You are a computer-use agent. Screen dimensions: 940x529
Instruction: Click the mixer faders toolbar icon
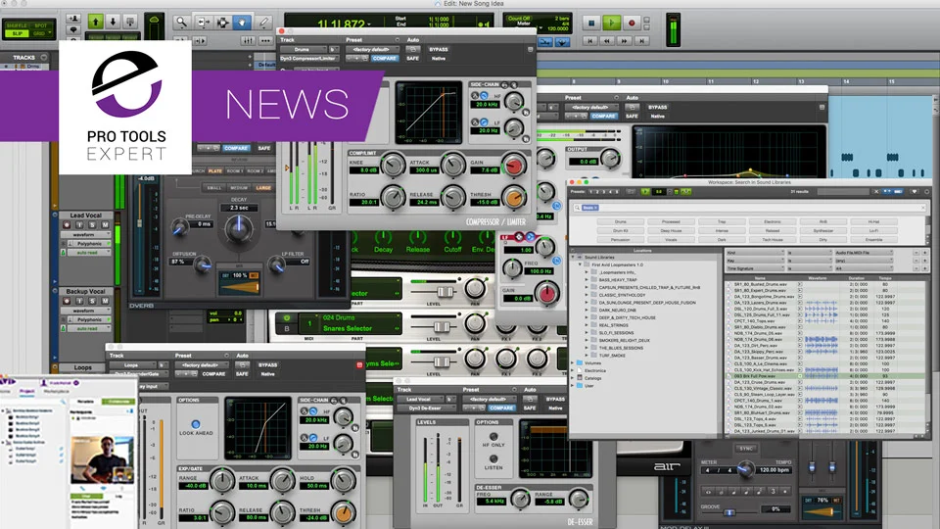point(248,41)
